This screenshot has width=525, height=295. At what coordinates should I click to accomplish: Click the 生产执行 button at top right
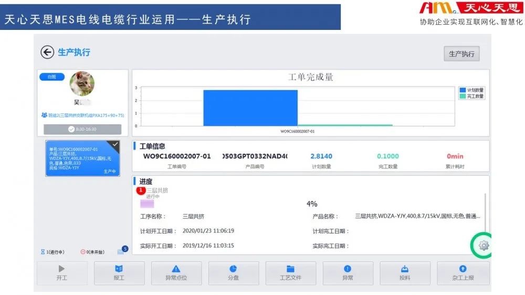pos(461,54)
